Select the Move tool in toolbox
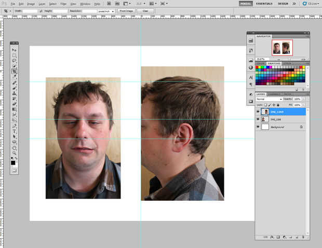 [14, 50]
